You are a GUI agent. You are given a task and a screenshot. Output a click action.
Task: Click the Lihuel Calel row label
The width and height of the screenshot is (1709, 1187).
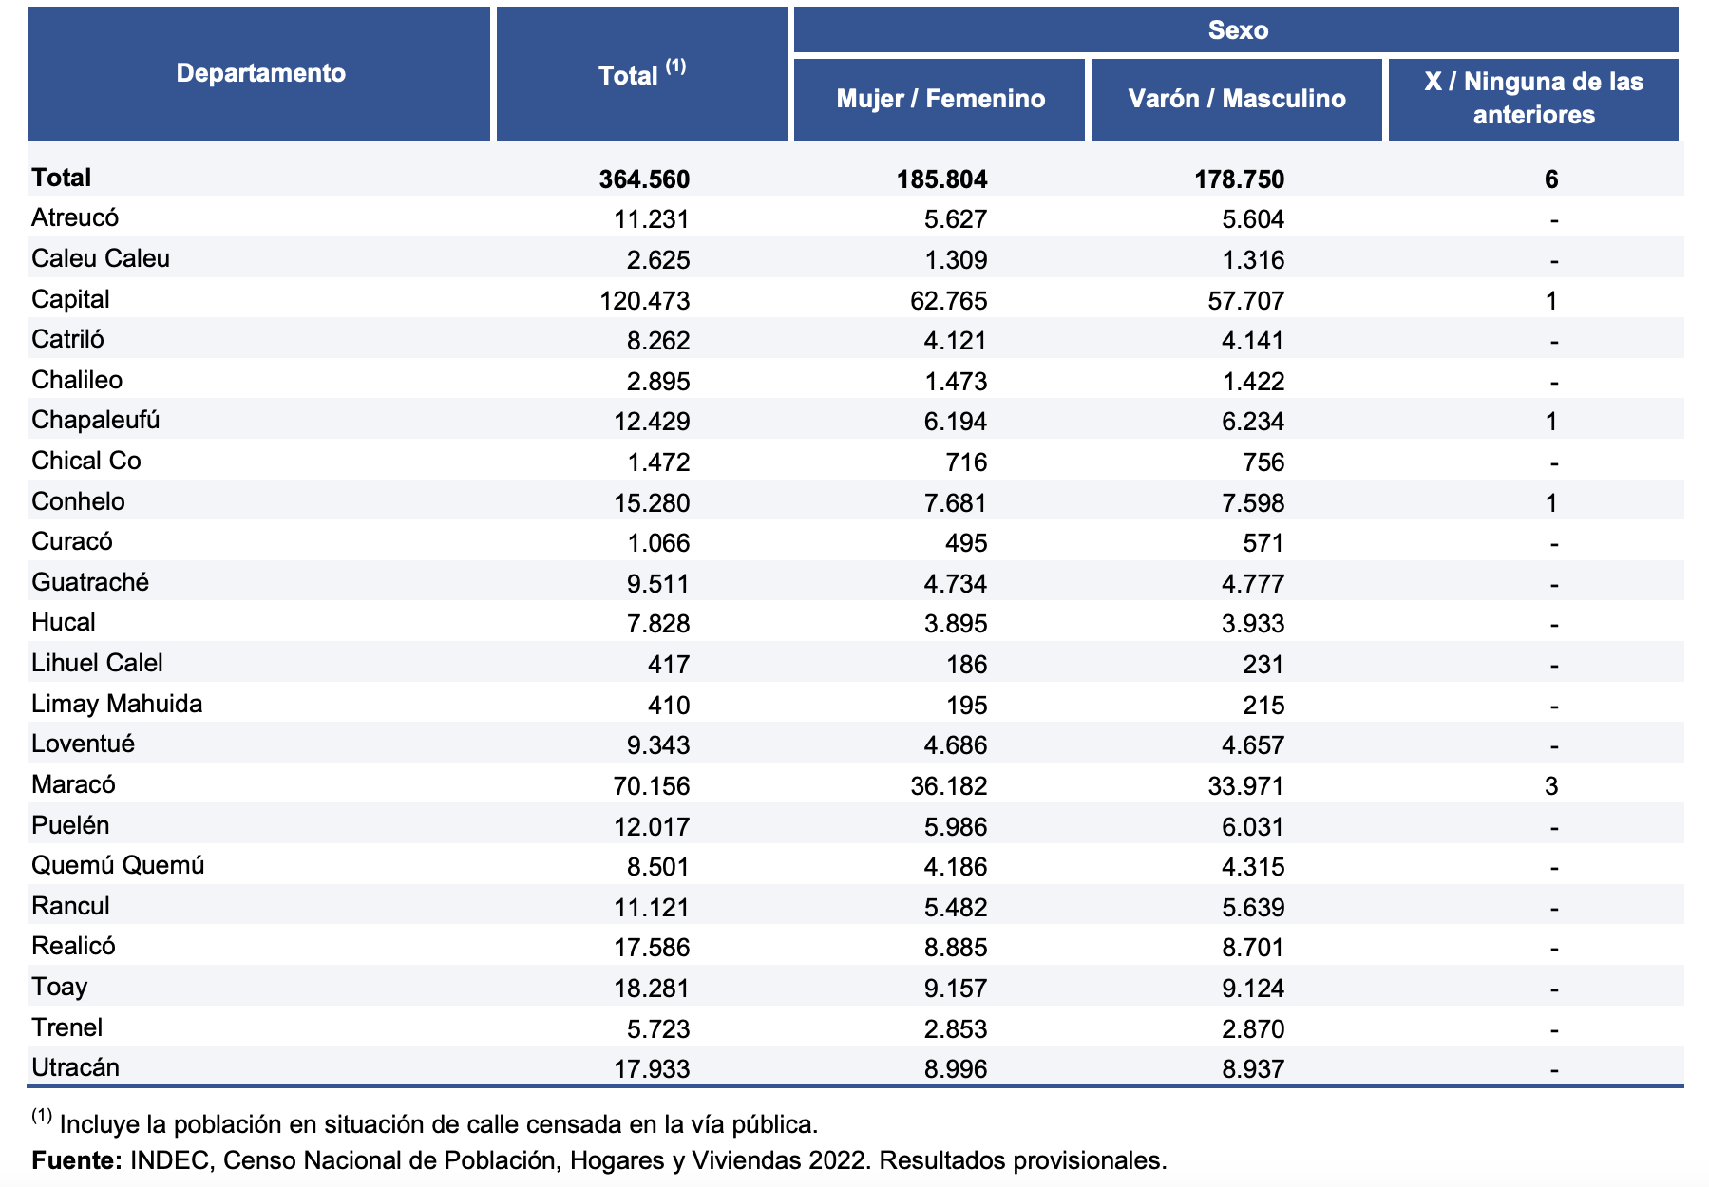coord(97,663)
